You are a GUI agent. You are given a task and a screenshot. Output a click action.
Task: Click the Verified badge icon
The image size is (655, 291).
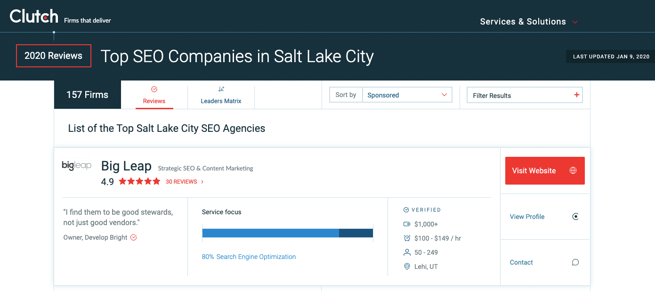(x=406, y=210)
